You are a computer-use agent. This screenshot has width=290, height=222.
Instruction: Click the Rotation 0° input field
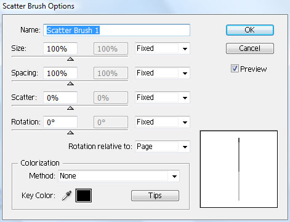click(x=60, y=122)
